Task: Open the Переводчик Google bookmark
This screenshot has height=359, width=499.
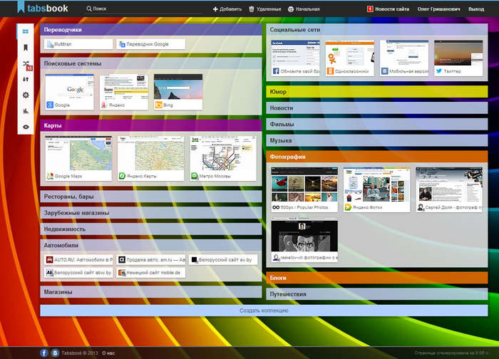Action: tap(151, 44)
